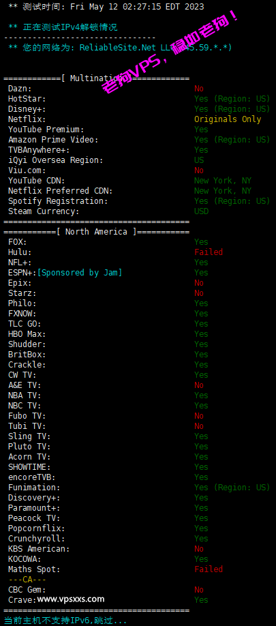
Task: Select the Dazn 'No' result
Action: 198,89
